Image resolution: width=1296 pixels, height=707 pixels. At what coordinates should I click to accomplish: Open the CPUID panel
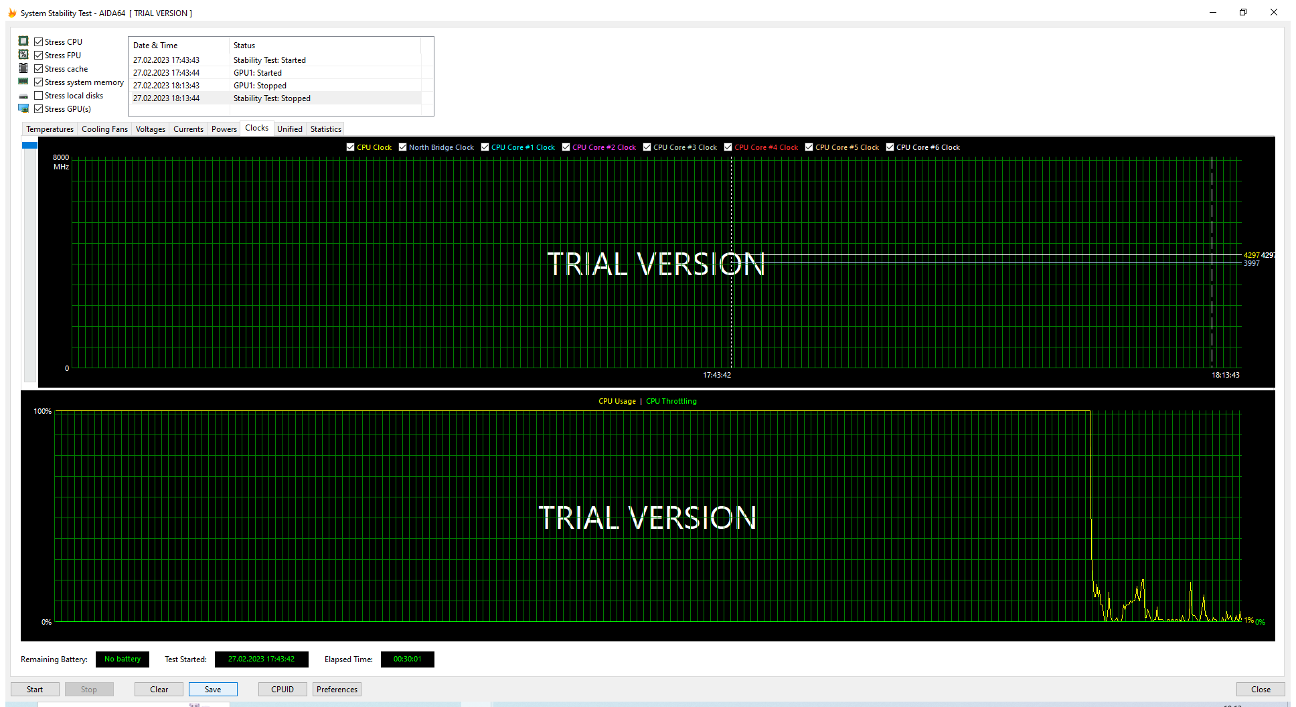click(x=282, y=689)
